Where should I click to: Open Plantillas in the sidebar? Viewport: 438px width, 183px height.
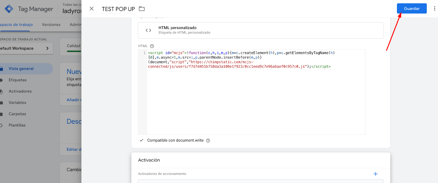pyautogui.click(x=17, y=125)
